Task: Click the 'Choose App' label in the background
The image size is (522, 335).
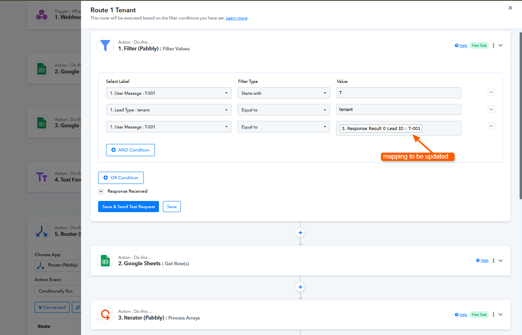Action: click(48, 255)
